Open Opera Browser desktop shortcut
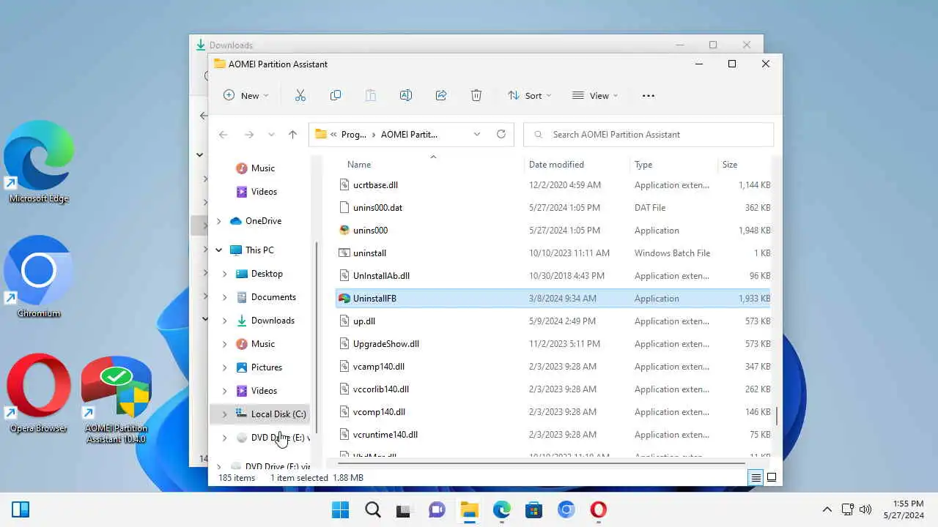Image resolution: width=938 pixels, height=527 pixels. tap(39, 392)
